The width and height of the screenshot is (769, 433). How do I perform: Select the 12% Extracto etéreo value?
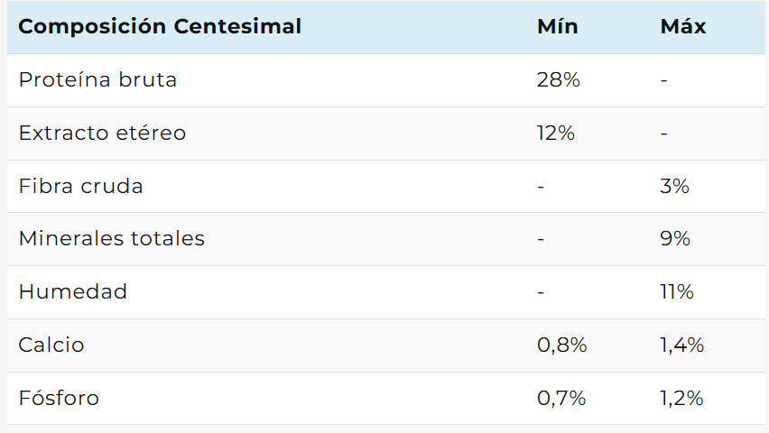point(555,133)
